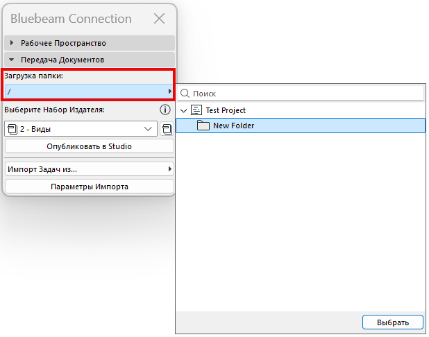Open the '2 - Виды' publisher set dropdown

point(81,129)
